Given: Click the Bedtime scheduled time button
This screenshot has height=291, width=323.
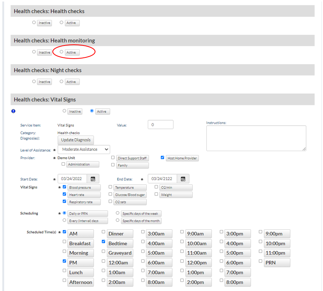Looking at the screenshot, I should (x=120, y=244).
